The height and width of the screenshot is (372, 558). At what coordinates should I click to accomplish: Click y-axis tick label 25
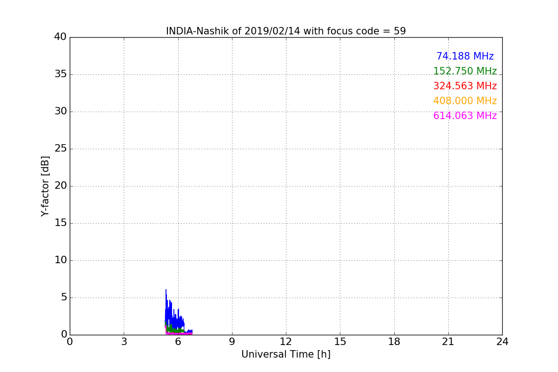pos(60,149)
